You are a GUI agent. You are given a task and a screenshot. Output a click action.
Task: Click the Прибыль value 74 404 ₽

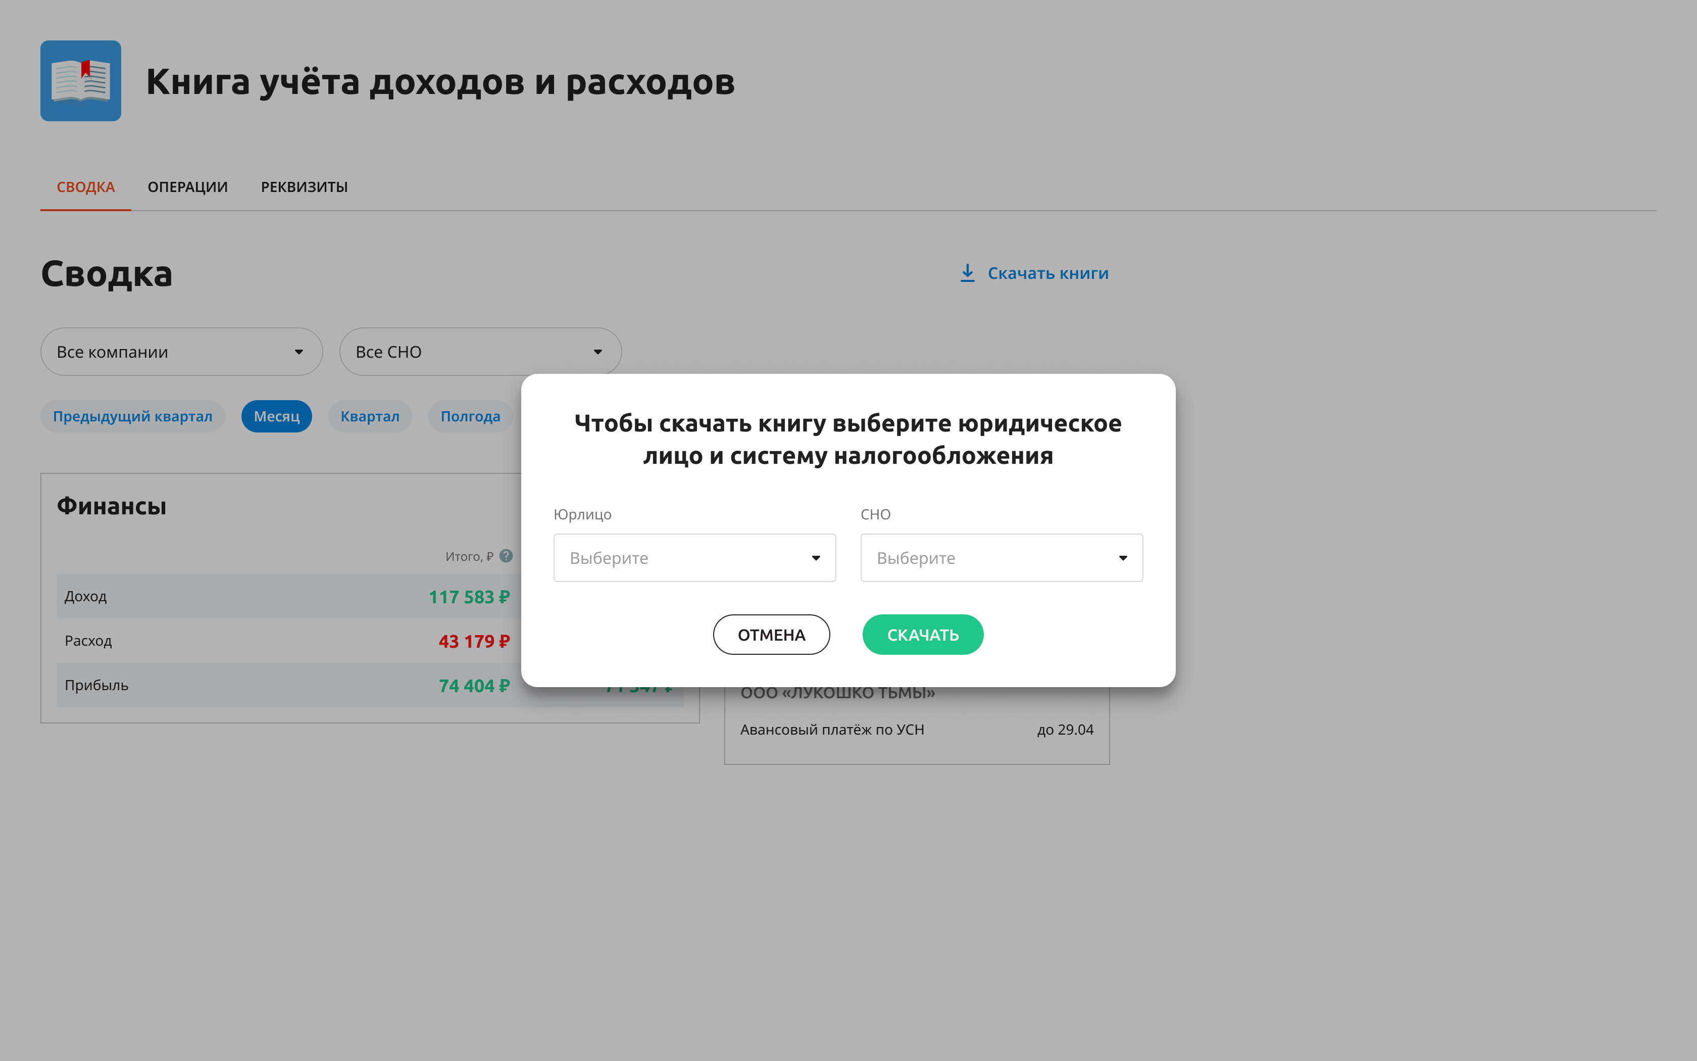[474, 686]
